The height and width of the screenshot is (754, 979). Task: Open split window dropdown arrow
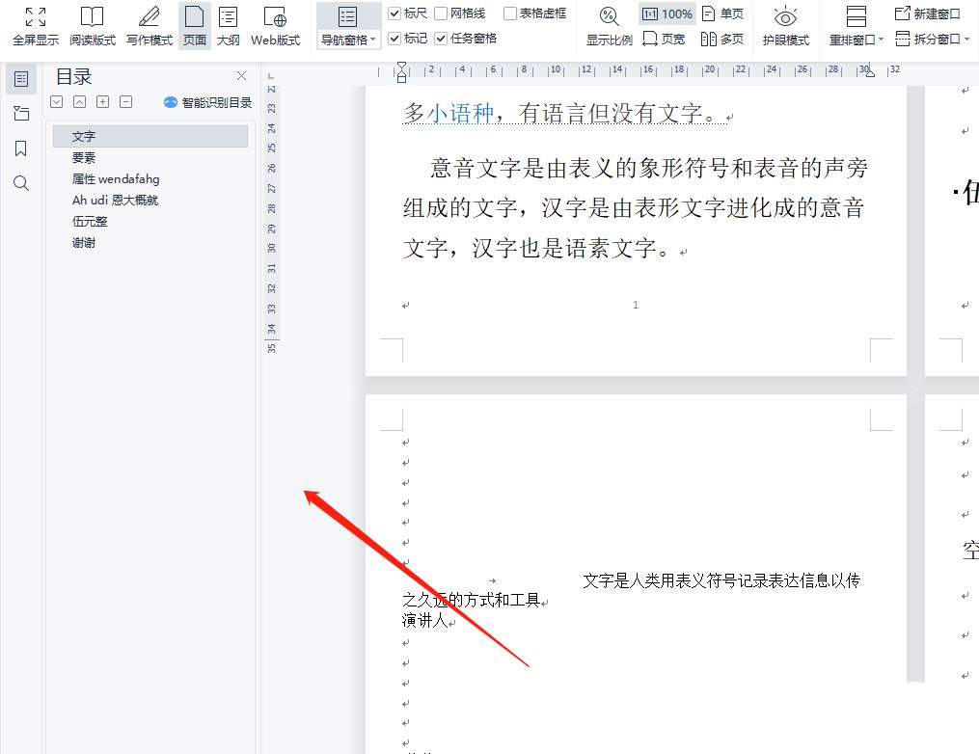(x=966, y=40)
